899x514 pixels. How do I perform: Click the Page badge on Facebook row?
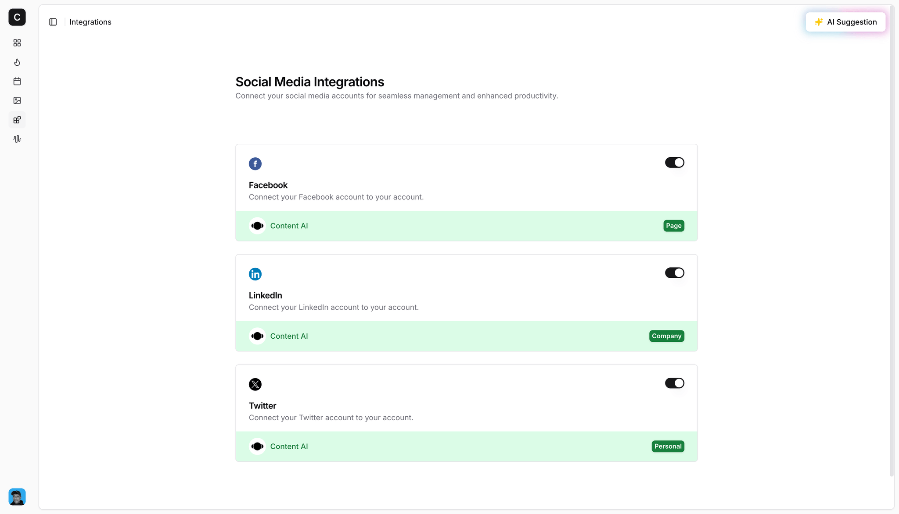673,226
